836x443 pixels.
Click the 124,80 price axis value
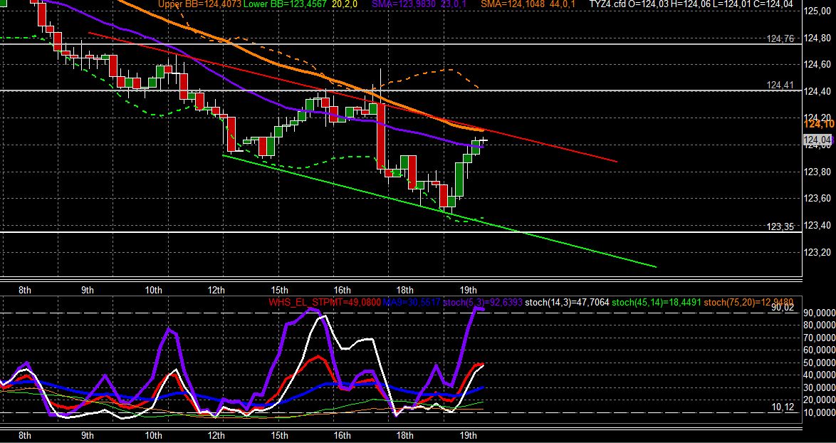point(818,38)
